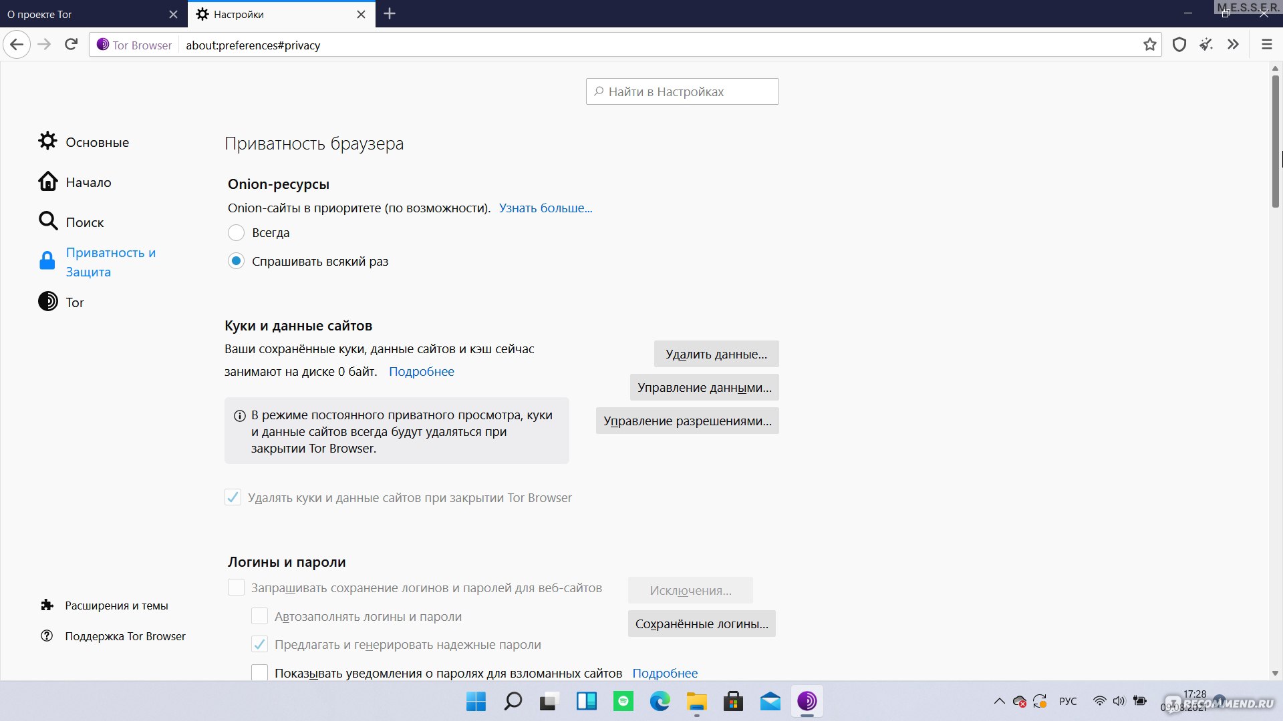1283x721 pixels.
Task: Click the Settings search input field
Action: tap(683, 91)
